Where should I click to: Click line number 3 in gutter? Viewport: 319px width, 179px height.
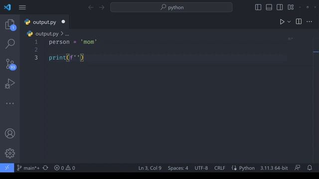tap(36, 58)
